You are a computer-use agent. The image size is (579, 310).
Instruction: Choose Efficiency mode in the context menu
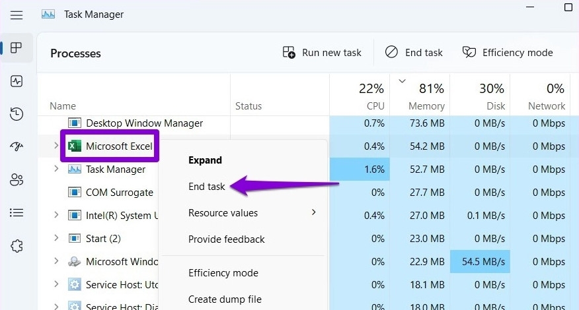pyautogui.click(x=223, y=273)
